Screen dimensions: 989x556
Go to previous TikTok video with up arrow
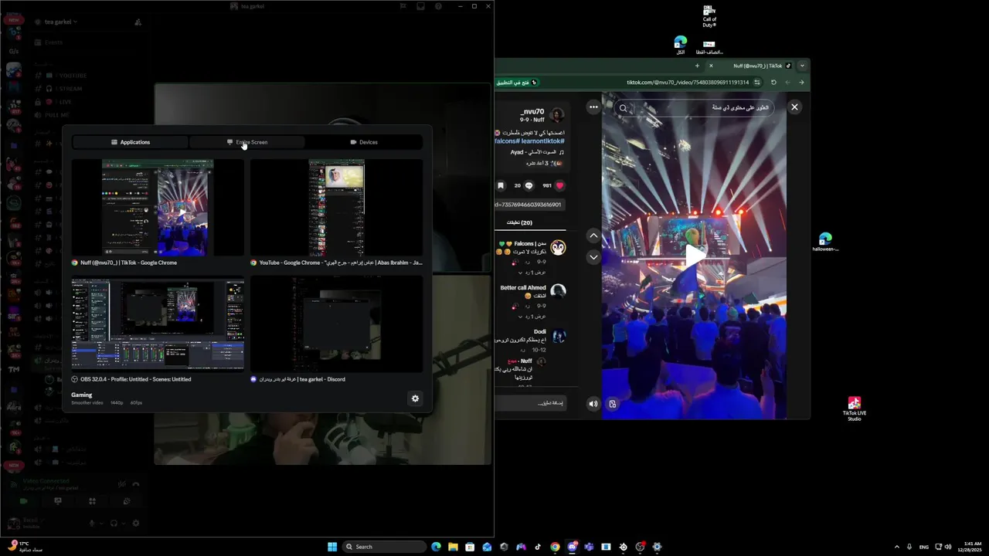click(593, 236)
